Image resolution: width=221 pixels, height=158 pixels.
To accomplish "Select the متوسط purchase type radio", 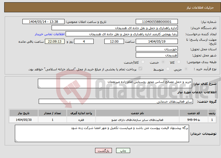I will click(x=168, y=69).
